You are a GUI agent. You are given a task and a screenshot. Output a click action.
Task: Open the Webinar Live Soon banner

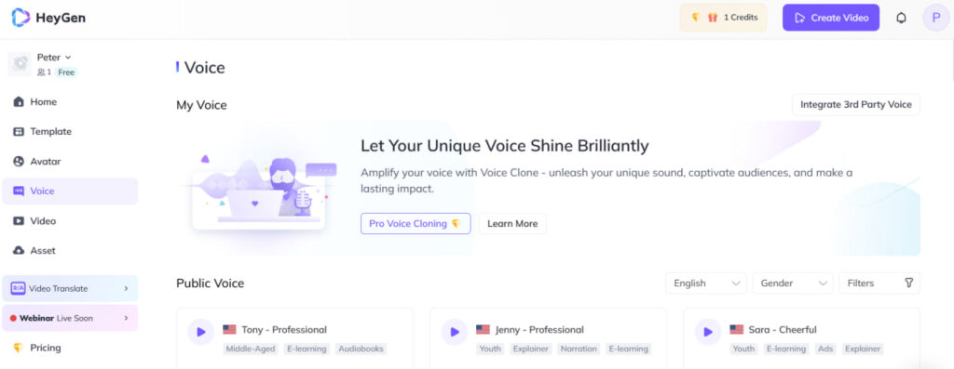(70, 318)
